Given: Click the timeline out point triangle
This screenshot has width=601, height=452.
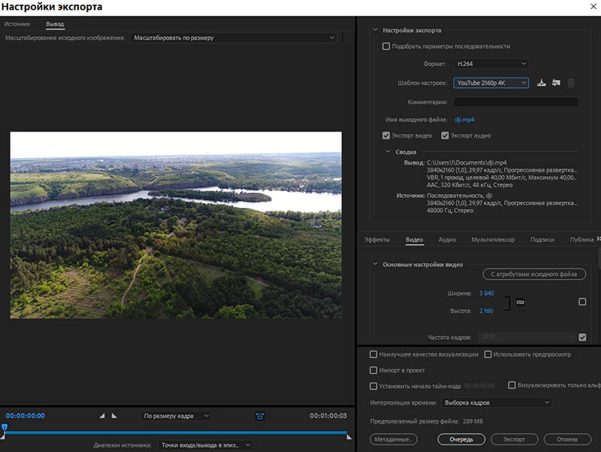Looking at the screenshot, I should click(x=349, y=437).
